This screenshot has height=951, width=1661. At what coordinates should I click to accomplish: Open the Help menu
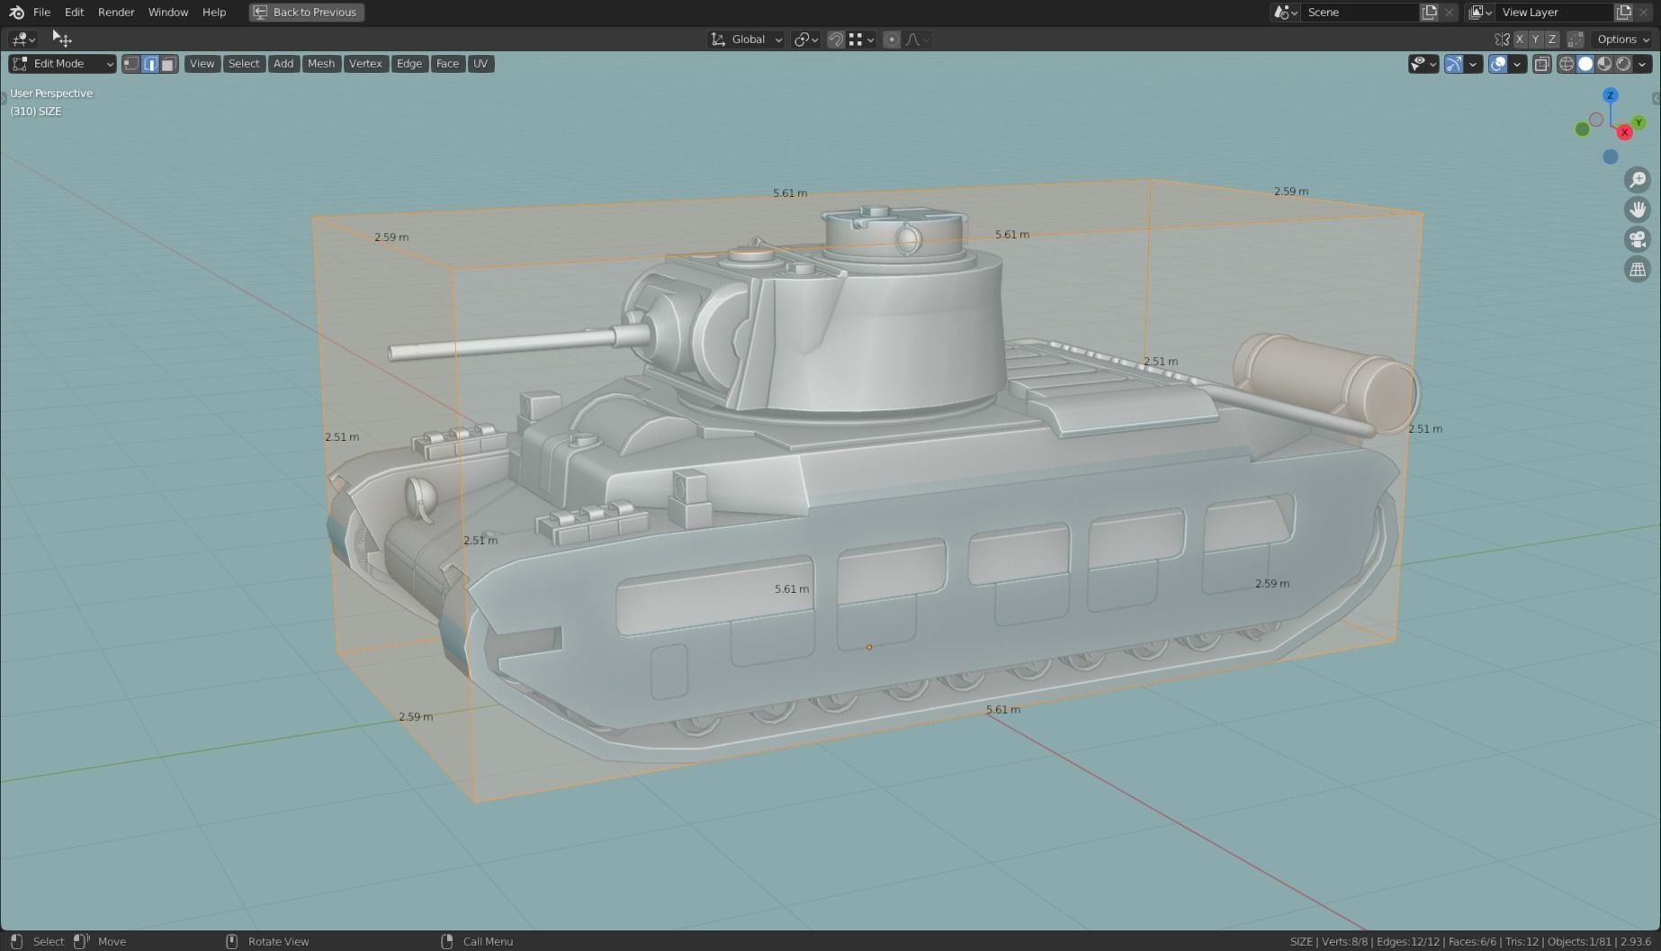click(x=214, y=12)
